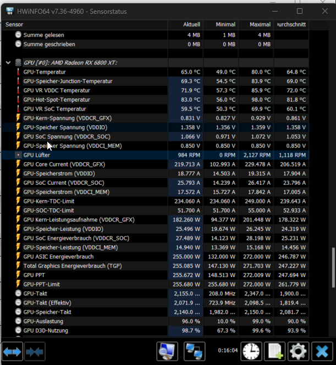The image size is (336, 365).
Task: Select the GPU-PPT-Limit row
Action: tap(156, 284)
